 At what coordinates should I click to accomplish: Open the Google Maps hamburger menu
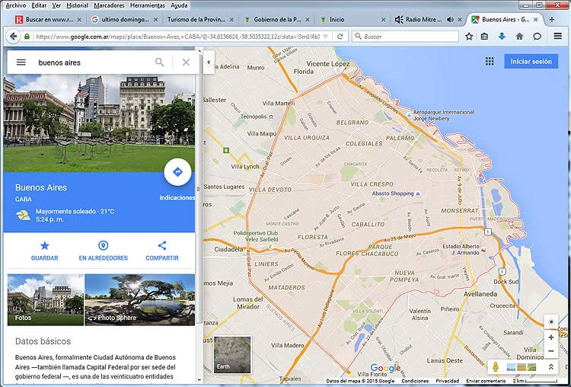tap(21, 62)
